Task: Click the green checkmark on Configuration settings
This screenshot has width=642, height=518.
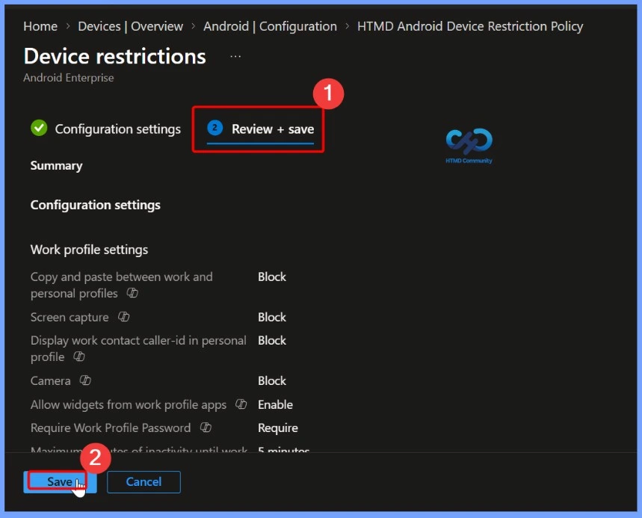Action: pos(39,128)
